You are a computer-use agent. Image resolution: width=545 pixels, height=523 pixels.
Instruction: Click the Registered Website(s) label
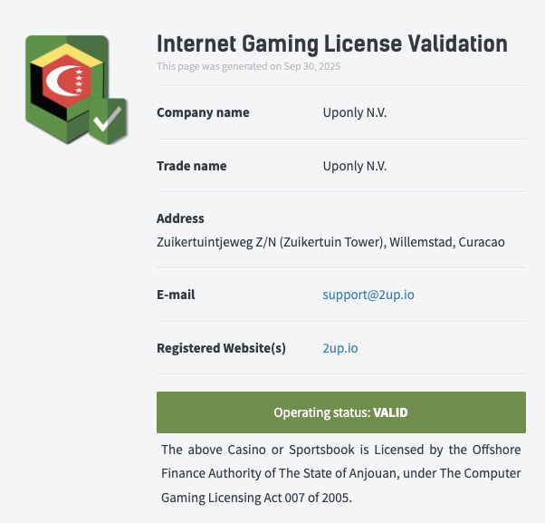(221, 348)
